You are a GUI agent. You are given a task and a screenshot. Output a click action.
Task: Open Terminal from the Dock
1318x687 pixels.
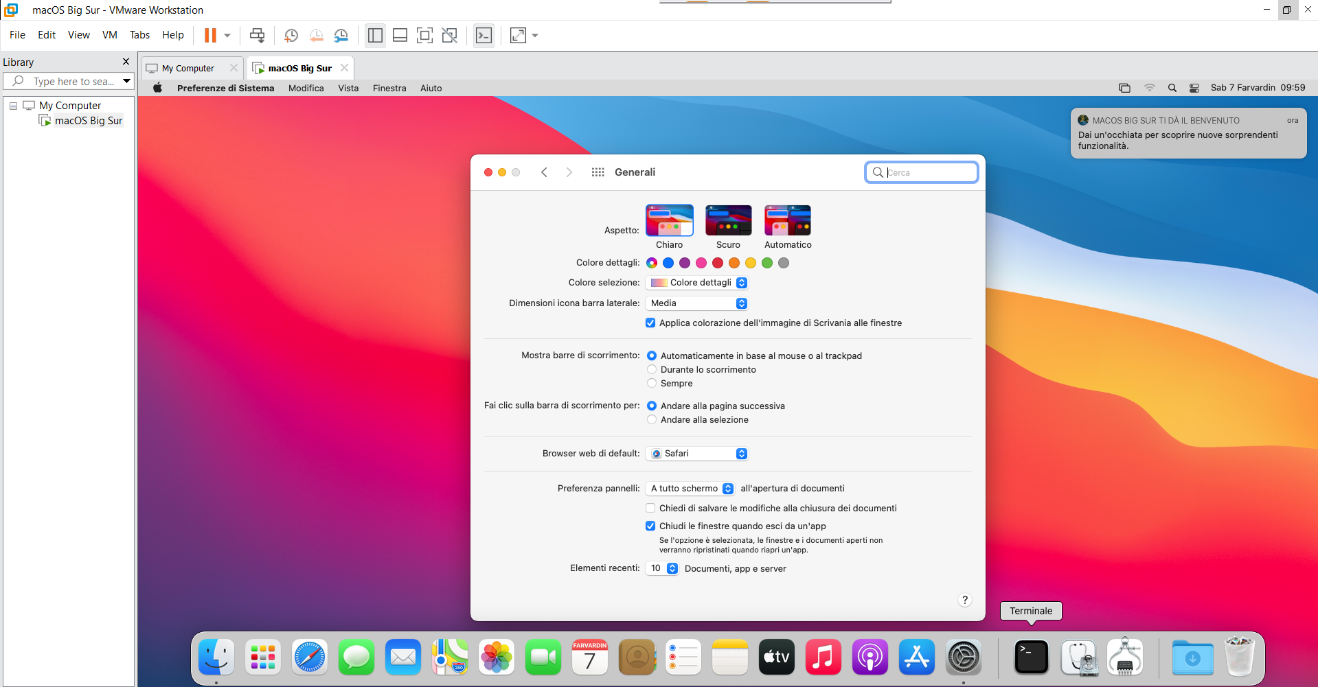(x=1032, y=657)
